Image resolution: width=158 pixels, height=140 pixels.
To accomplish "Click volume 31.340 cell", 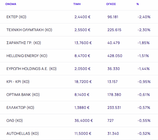I will [x=113, y=133].
